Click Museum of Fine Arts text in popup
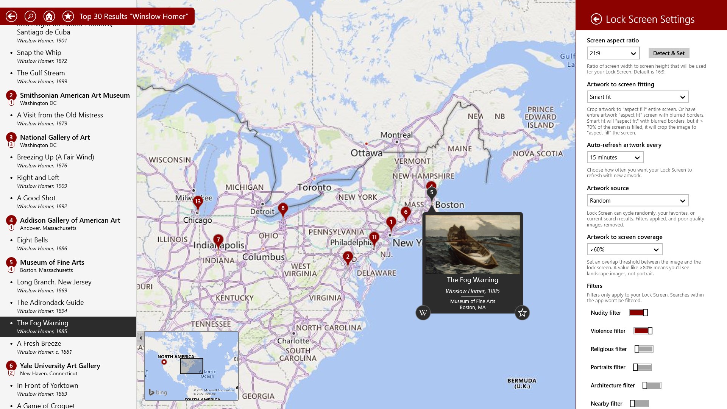727x409 pixels. click(473, 301)
